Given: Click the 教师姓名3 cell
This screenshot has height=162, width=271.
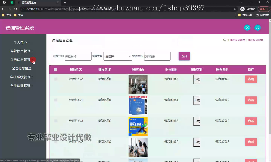Looking at the screenshot, I should tap(76, 121).
